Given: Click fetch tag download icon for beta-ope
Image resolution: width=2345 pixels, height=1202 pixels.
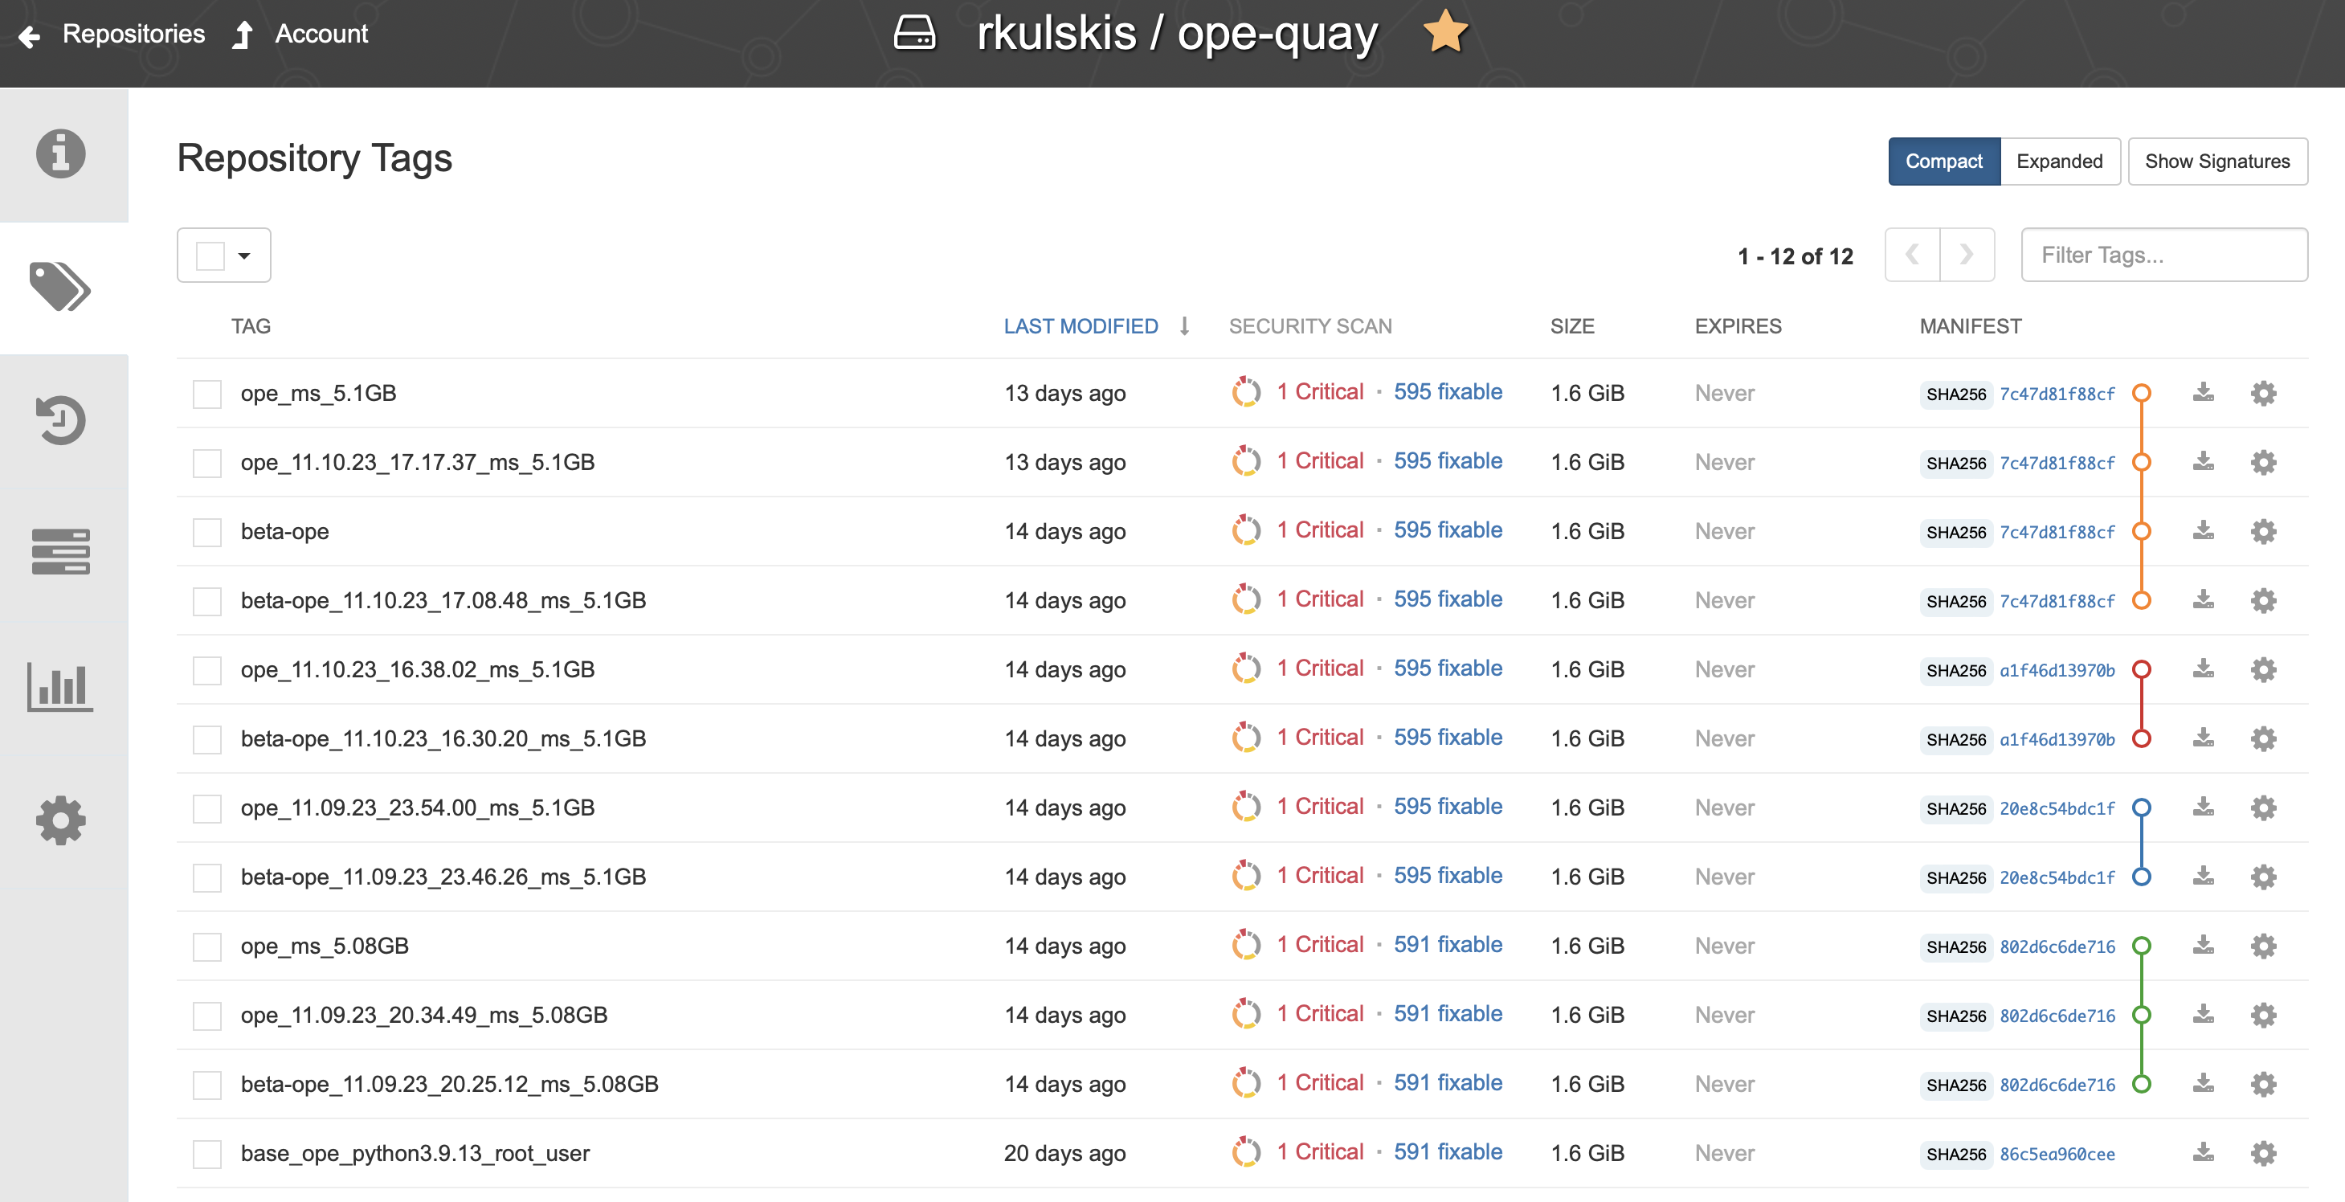Looking at the screenshot, I should (2202, 531).
